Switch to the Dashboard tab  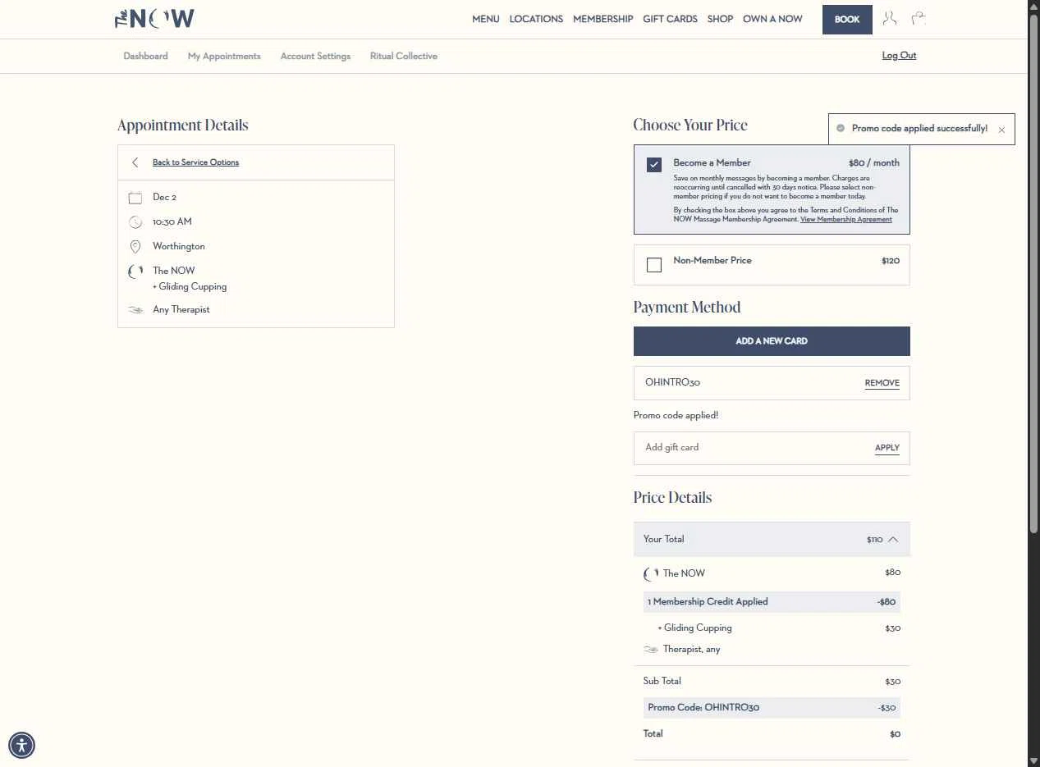pos(145,57)
